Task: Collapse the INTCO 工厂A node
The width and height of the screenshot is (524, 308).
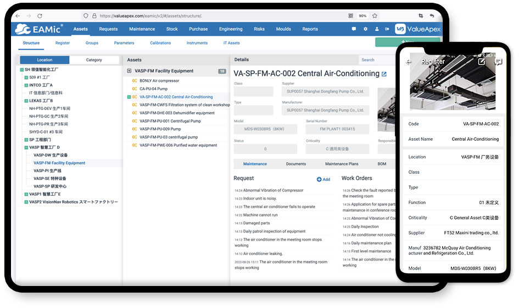Action: pos(26,85)
